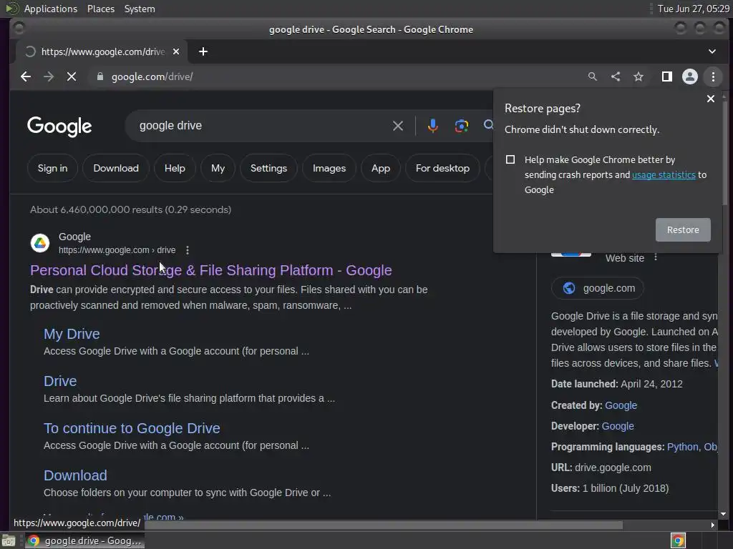This screenshot has height=549, width=733.
Task: Open the Drive sitelink
Action: coord(60,381)
